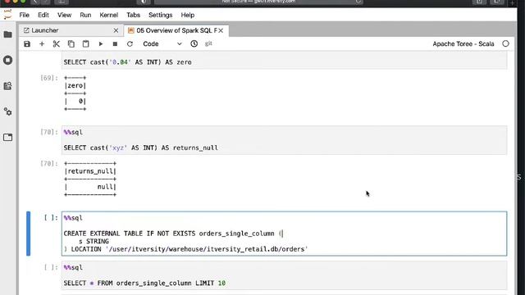Open the Help menu
Image resolution: width=525 pixels, height=295 pixels.
tap(188, 15)
